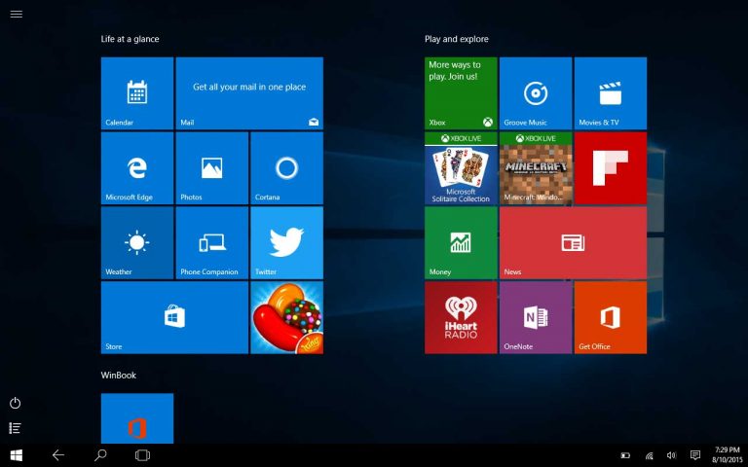Screen dimensions: 748x467
Task: Launch the Candy Crush tile
Action: 286,318
